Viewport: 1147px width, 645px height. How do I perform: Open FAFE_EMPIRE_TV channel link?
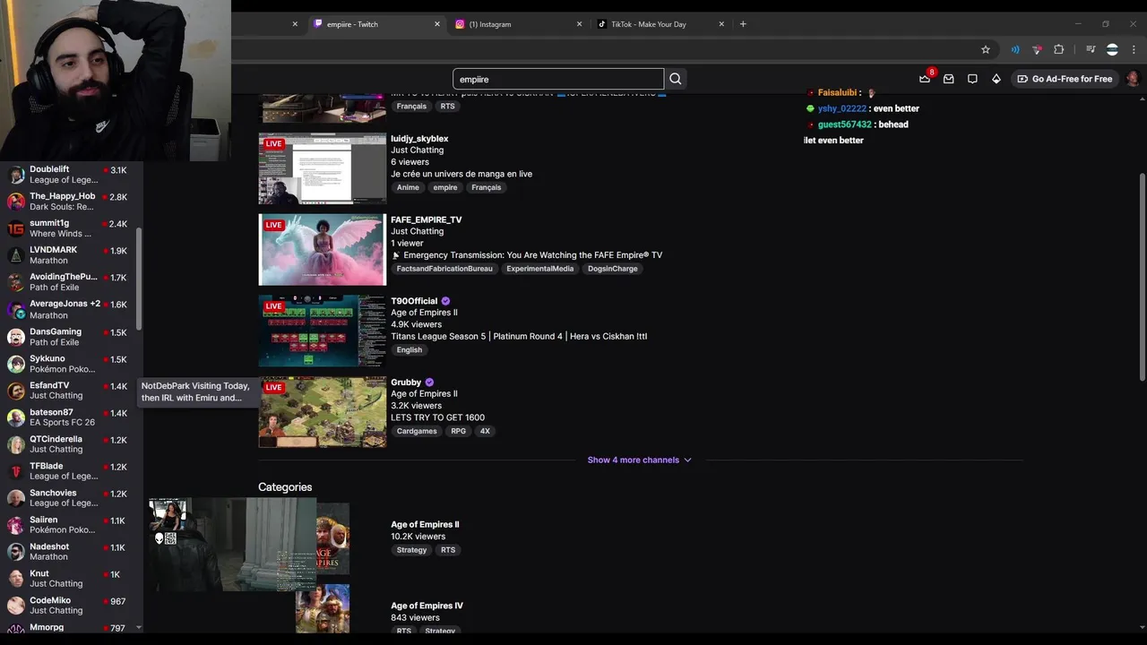427,219
